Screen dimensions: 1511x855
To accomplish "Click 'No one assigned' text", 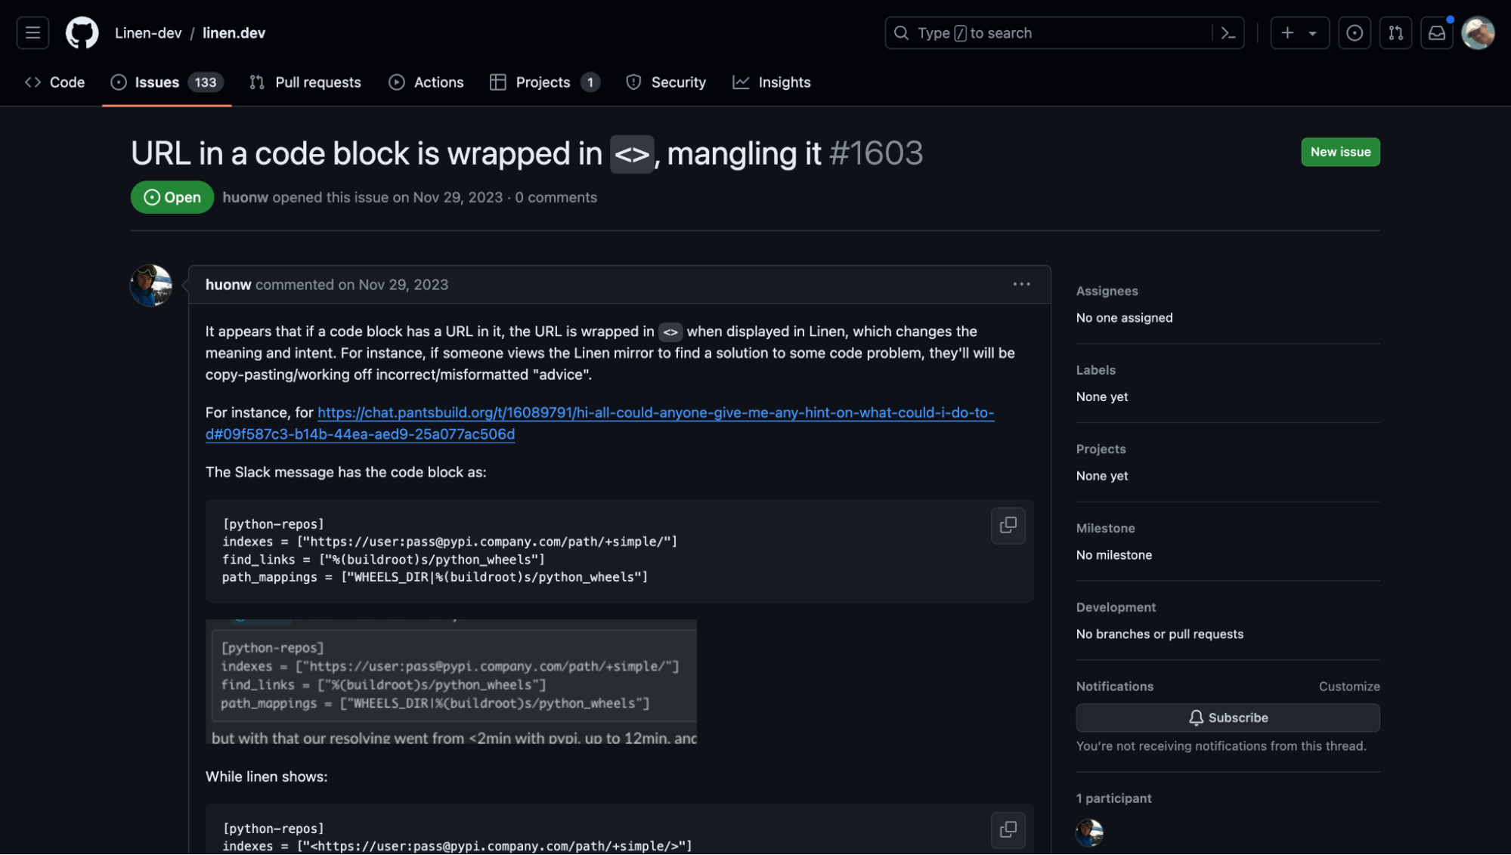I will (x=1124, y=318).
